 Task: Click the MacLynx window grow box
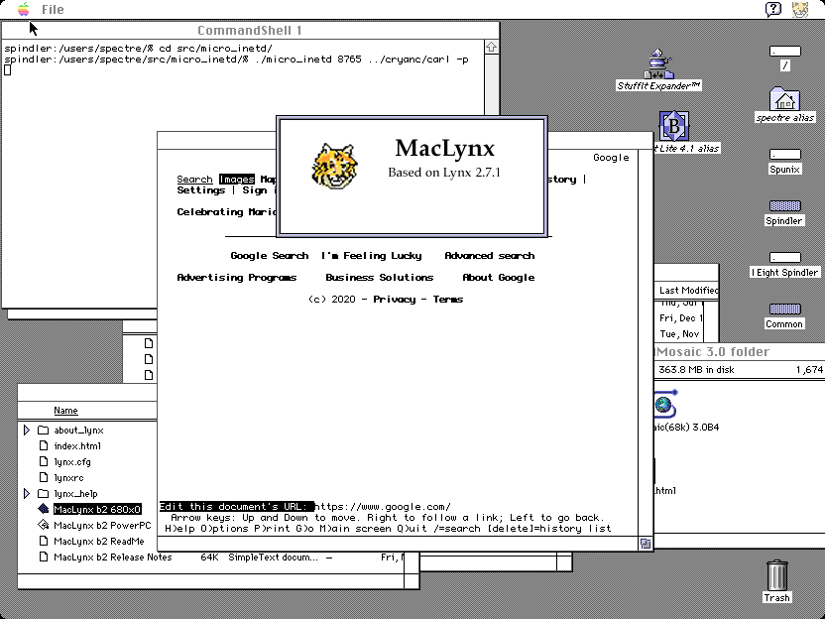pos(646,544)
